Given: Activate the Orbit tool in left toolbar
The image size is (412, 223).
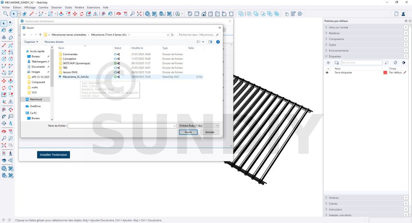Looking at the screenshot, I should [x=4, y=131].
